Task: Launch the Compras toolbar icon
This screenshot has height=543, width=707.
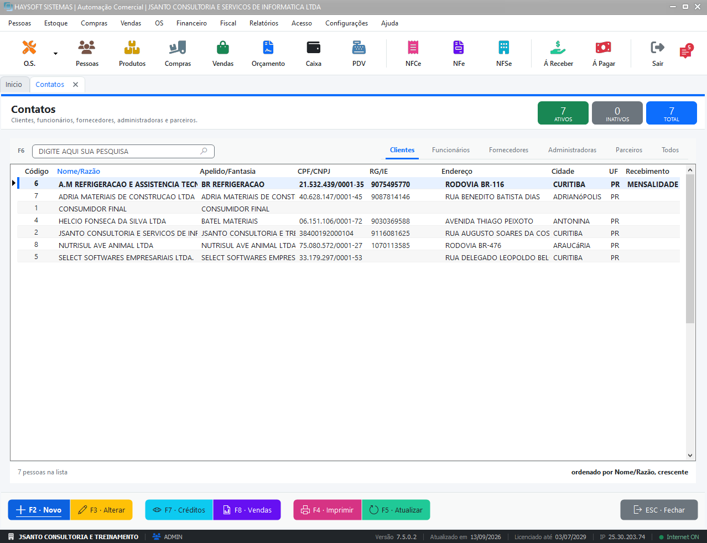Action: point(178,53)
